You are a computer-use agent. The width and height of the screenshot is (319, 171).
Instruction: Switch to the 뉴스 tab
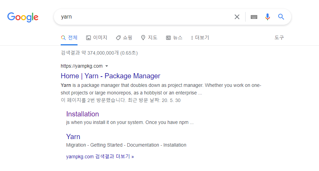pyautogui.click(x=174, y=38)
